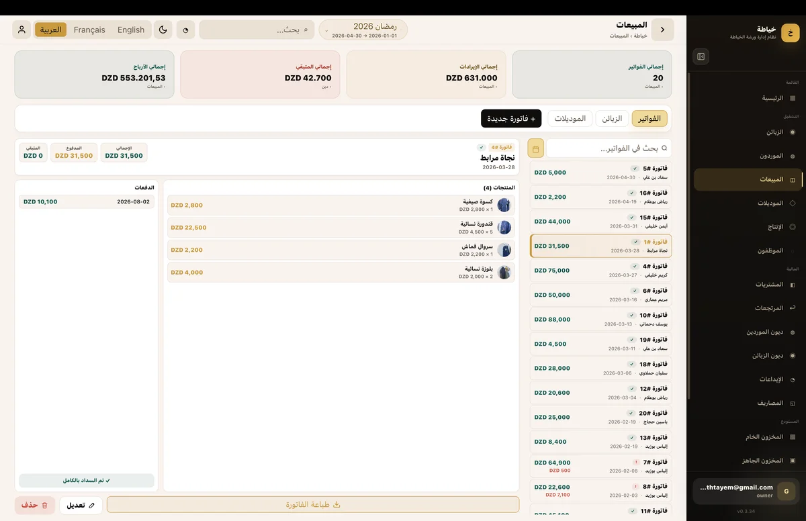Click the G avatar icon at sidebar bottom
Viewport: 806px width, 521px height.
pos(787,491)
